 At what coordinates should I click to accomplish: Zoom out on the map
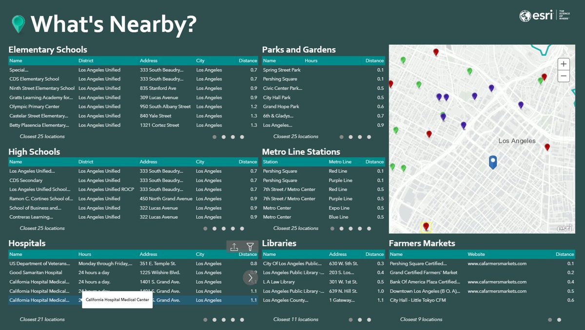(564, 76)
